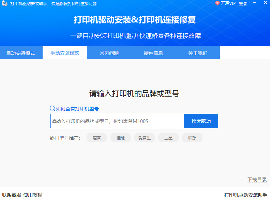
Task: Click 联系客服 in the bottom bar
Action: 12,195
